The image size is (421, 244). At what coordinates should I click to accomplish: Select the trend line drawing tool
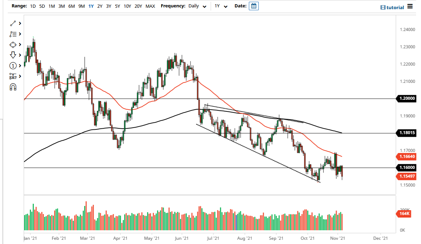(x=13, y=23)
